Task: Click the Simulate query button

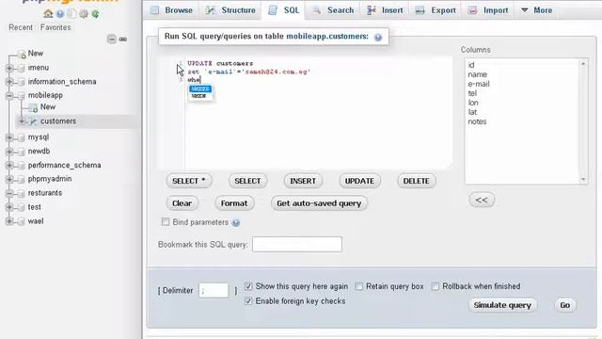Action: pyautogui.click(x=502, y=305)
